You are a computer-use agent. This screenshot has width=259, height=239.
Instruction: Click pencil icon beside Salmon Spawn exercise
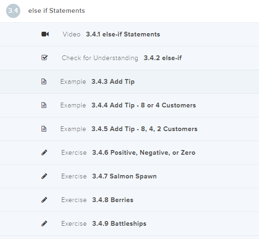pos(44,176)
